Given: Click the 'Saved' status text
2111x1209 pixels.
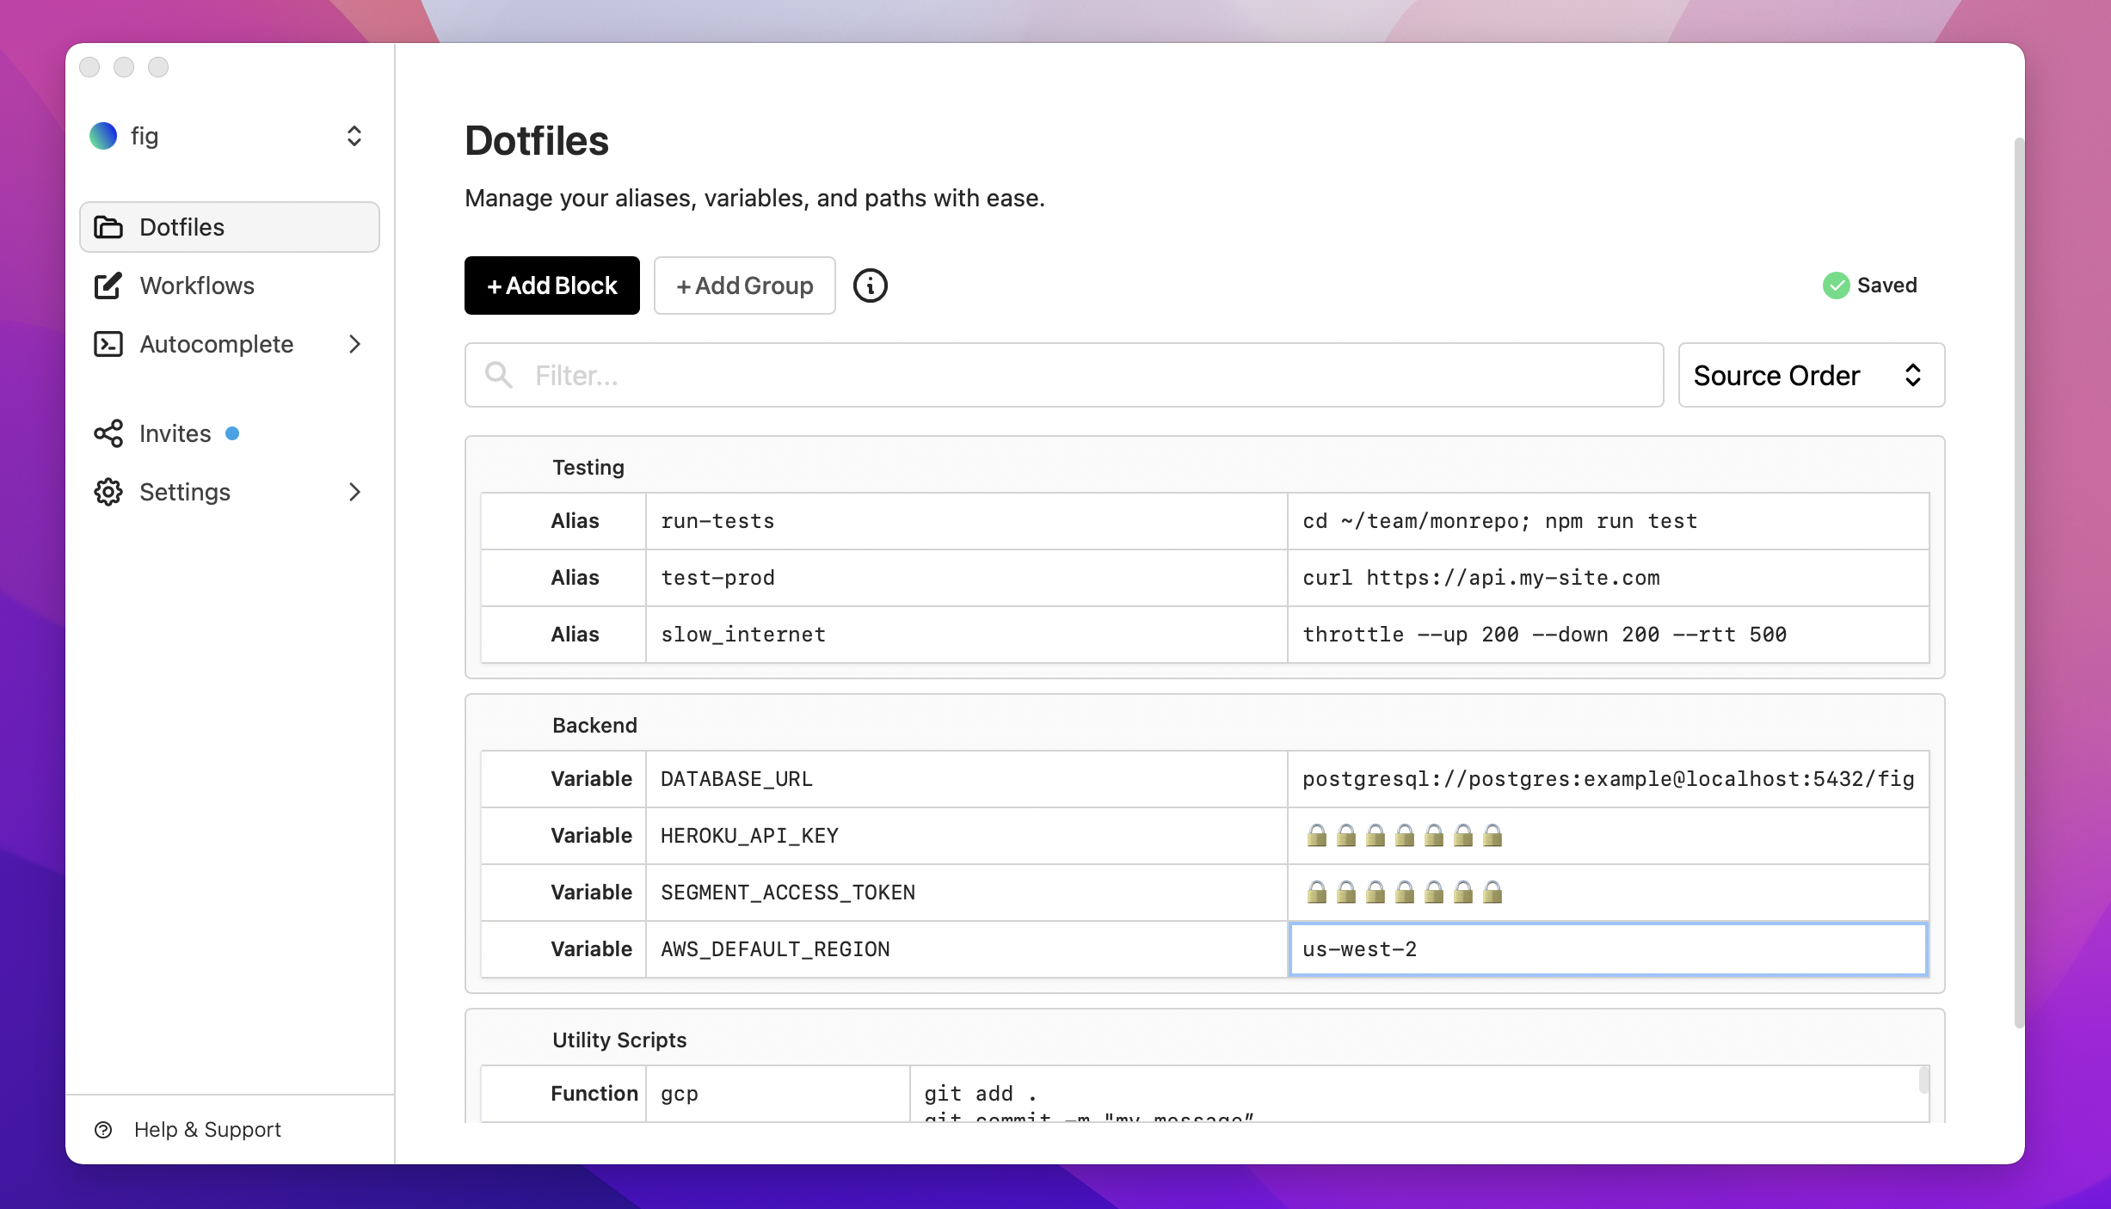Looking at the screenshot, I should point(1886,285).
